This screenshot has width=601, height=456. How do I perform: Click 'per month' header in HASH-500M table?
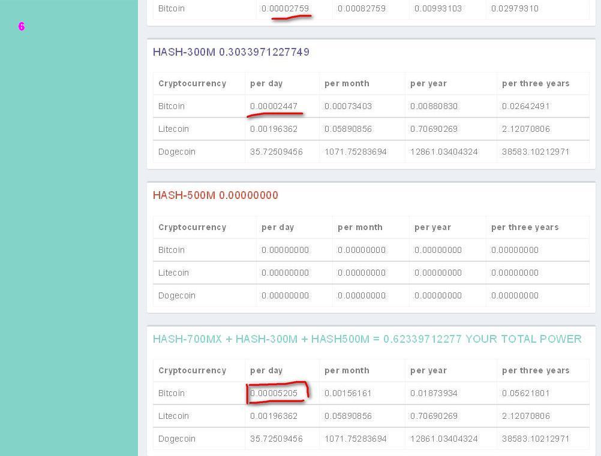[x=360, y=228]
